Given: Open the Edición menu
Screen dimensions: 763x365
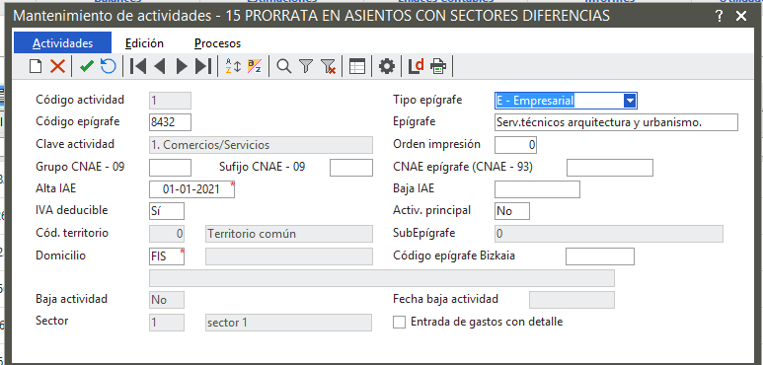Looking at the screenshot, I should coord(144,43).
